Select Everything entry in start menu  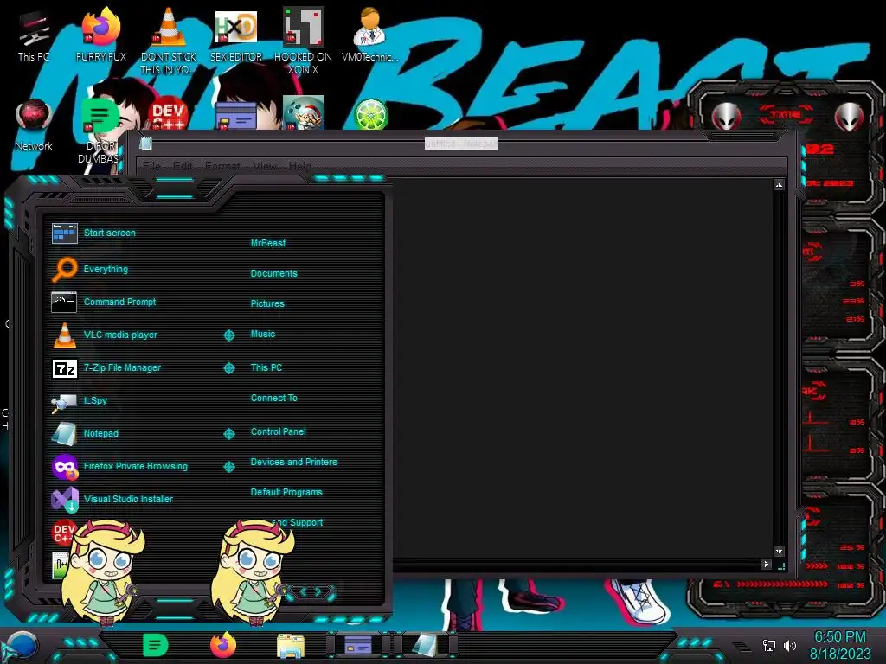pyautogui.click(x=105, y=270)
